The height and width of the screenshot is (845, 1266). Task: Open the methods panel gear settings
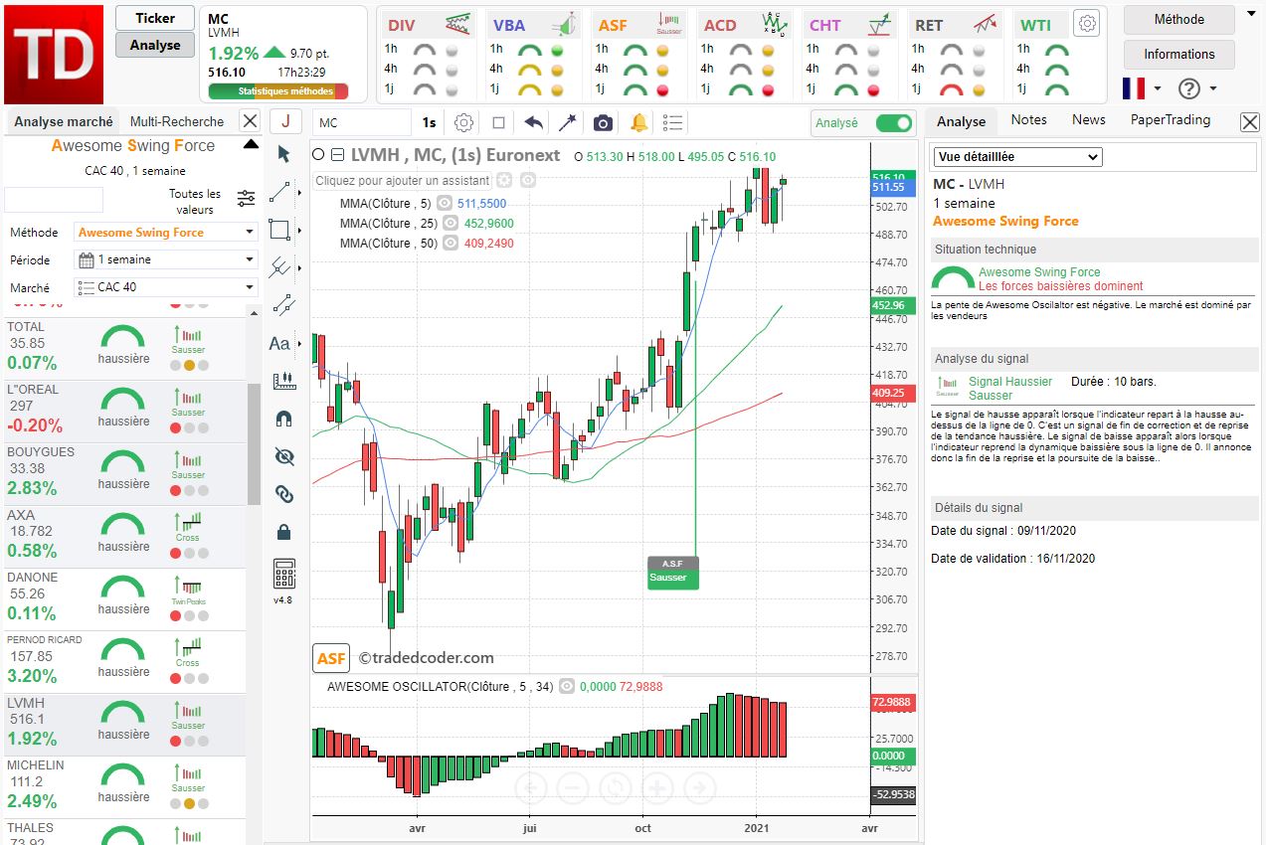click(x=1088, y=24)
